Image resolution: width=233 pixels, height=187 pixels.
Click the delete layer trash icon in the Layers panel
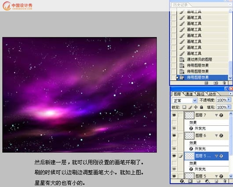225,181
